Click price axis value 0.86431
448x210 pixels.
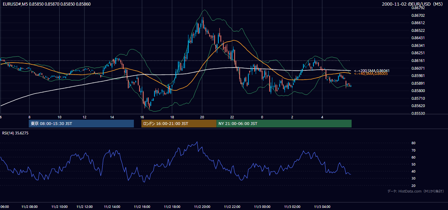pos(418,38)
